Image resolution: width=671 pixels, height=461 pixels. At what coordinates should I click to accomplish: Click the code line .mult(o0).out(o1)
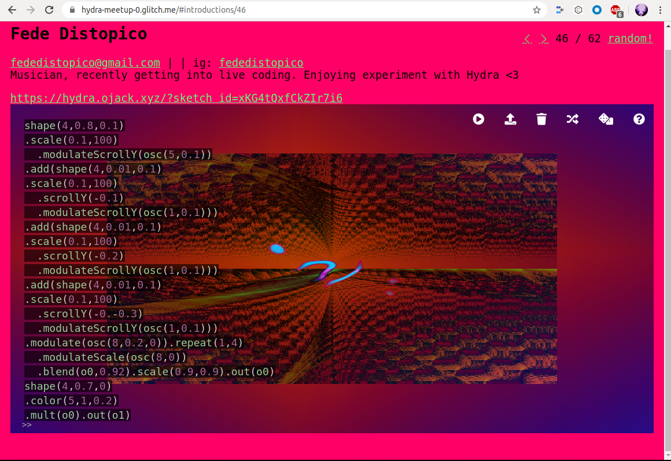point(78,415)
